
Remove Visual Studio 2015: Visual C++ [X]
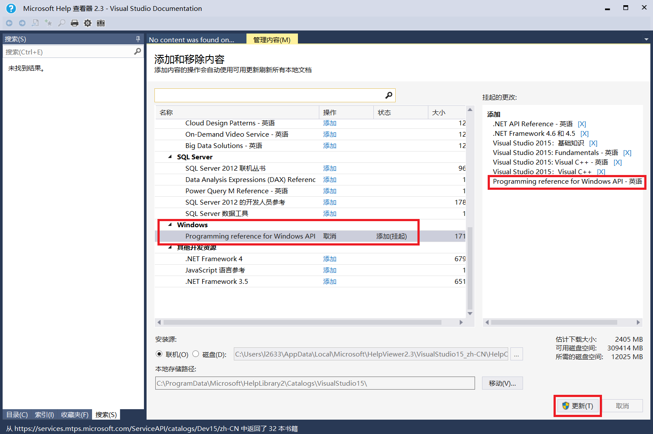(x=601, y=172)
